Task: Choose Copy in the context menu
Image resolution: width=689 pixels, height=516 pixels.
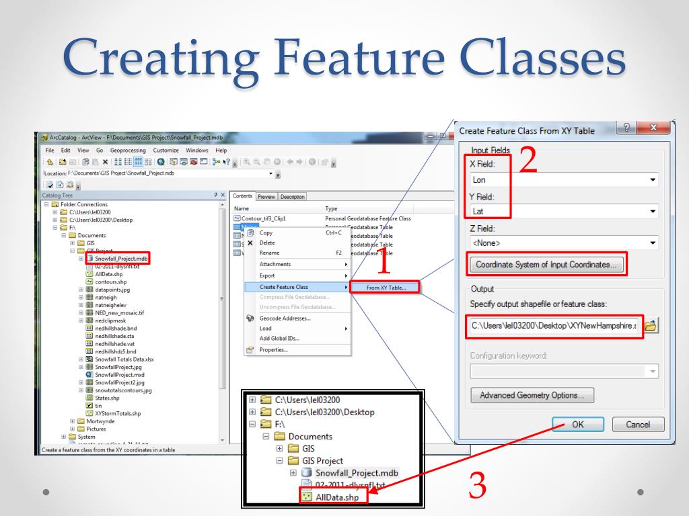Action: (x=297, y=232)
